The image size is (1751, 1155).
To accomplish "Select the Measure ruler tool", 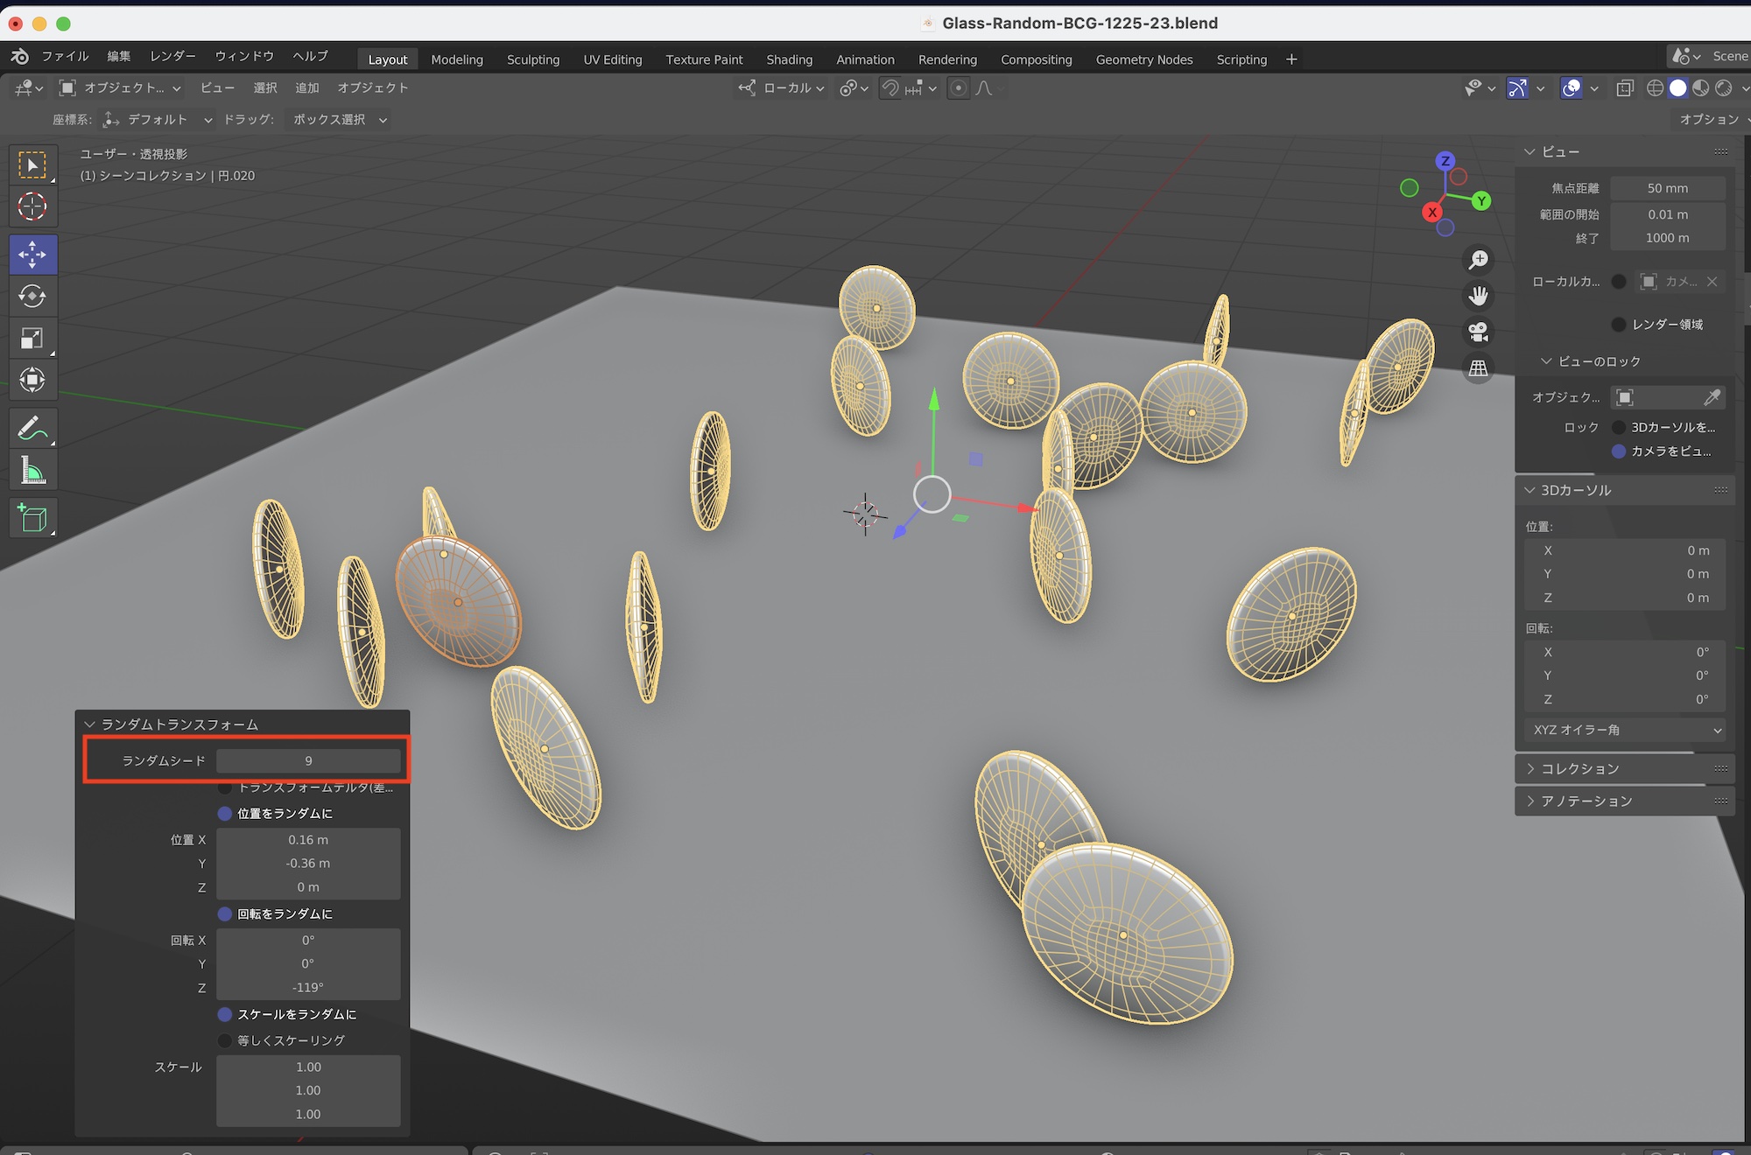I will click(x=32, y=472).
